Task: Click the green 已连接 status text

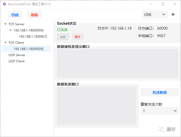Action: pyautogui.click(x=62, y=30)
